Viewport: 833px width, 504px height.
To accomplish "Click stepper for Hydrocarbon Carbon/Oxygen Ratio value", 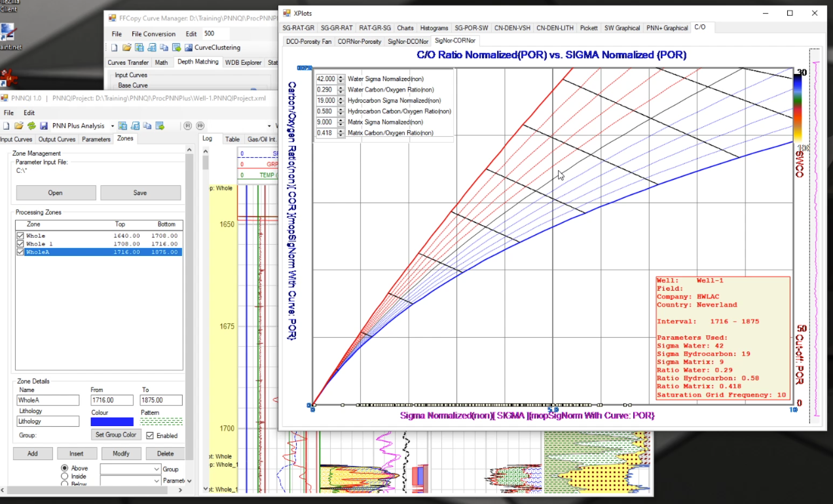I will pos(341,111).
